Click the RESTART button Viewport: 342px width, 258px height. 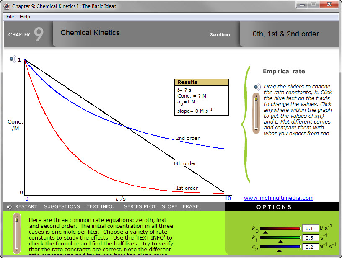point(26,206)
